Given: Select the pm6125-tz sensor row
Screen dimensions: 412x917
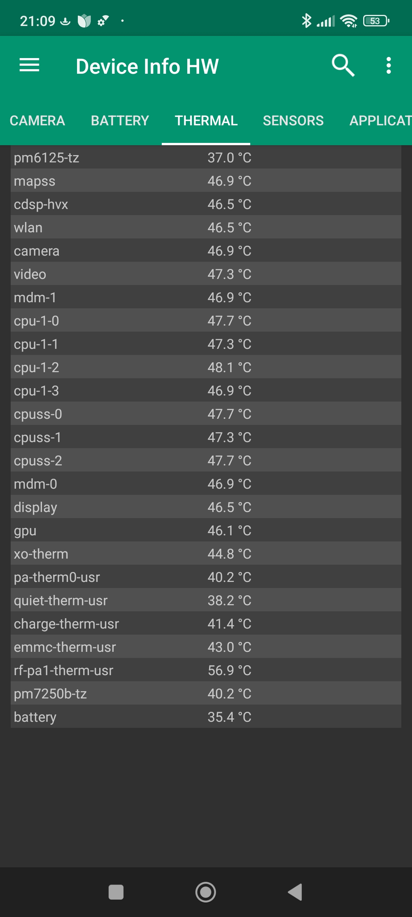Looking at the screenshot, I should (x=206, y=157).
